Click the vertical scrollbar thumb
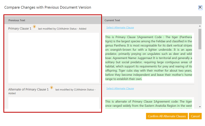Viewport: 205px width, 126px height. coord(200,39)
